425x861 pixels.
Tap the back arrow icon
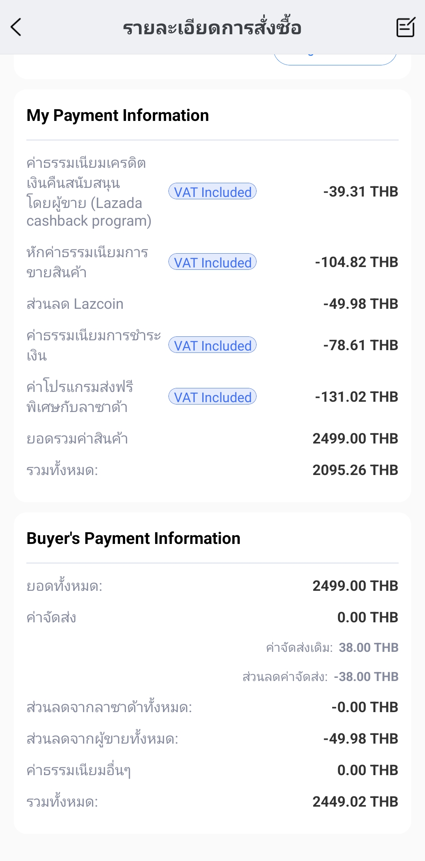click(x=16, y=27)
